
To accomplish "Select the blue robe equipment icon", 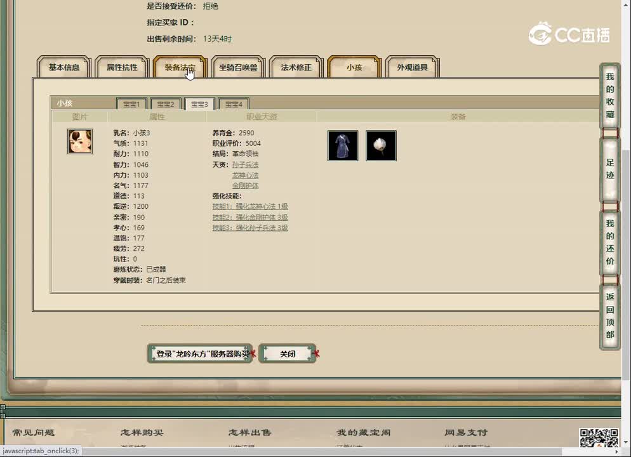I will click(343, 145).
